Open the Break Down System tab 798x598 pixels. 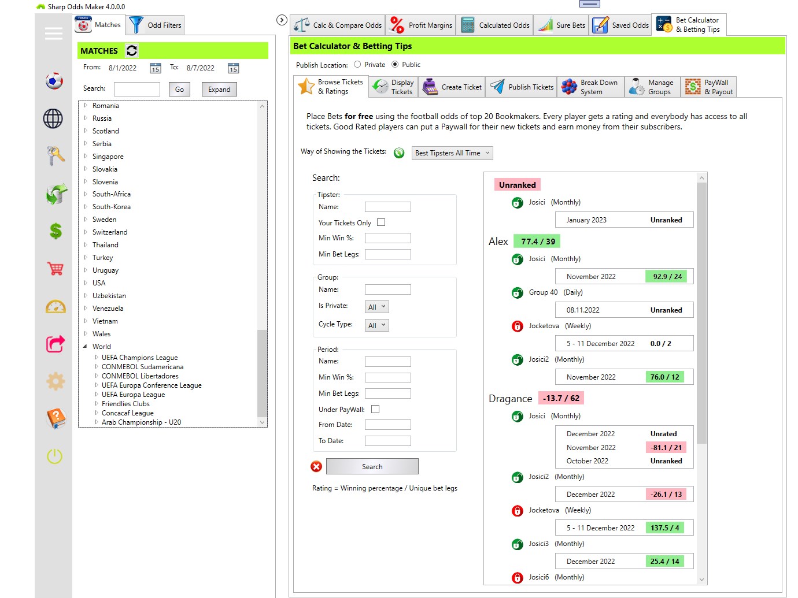[x=590, y=87]
